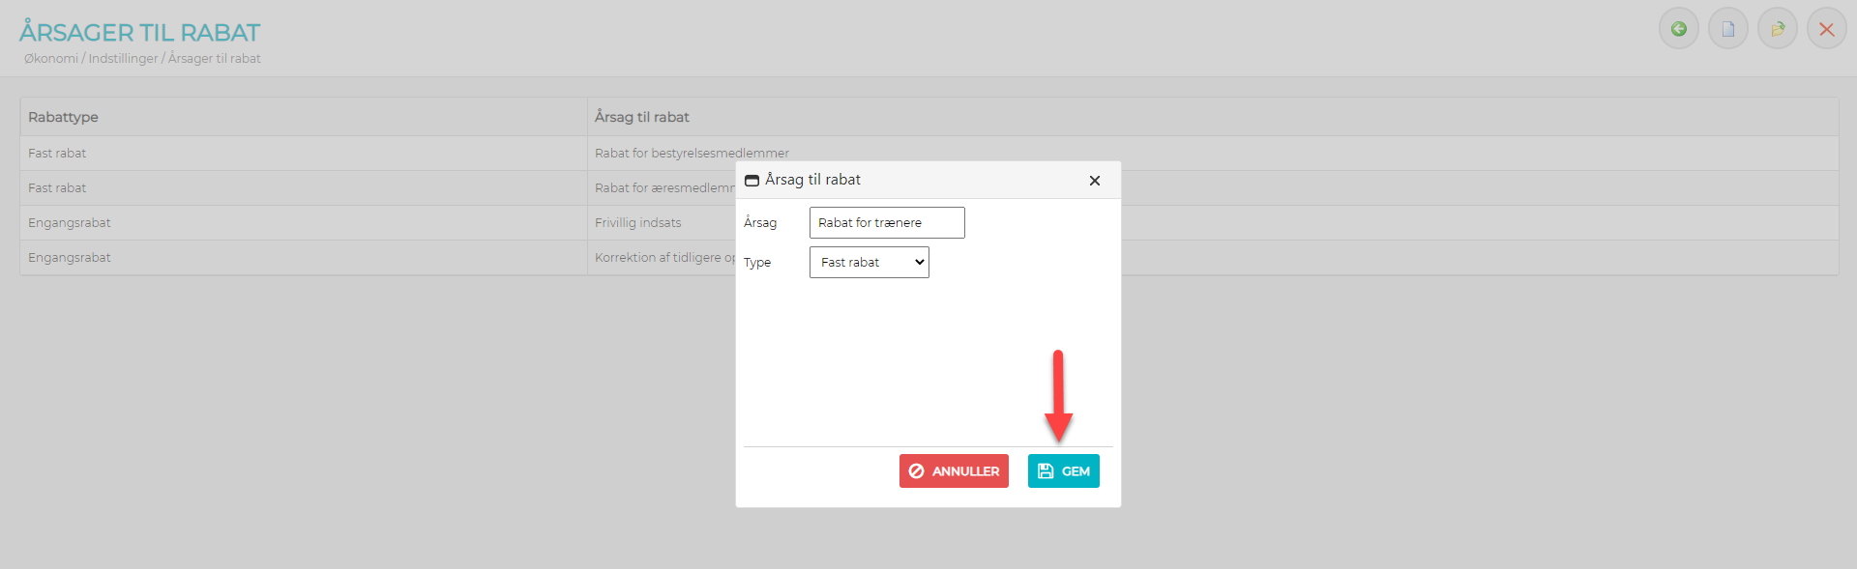This screenshot has width=1857, height=569.
Task: Click the Årsager til rabat breadcrumb item
Action: click(215, 59)
